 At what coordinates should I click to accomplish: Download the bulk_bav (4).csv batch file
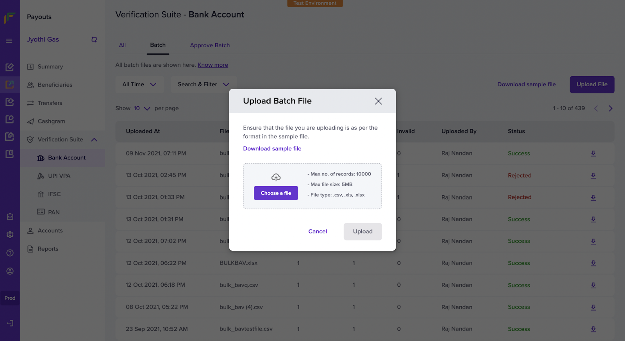point(593,307)
